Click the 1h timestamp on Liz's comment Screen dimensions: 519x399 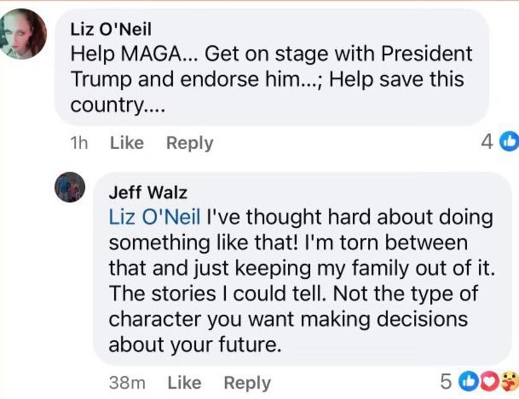coord(78,142)
